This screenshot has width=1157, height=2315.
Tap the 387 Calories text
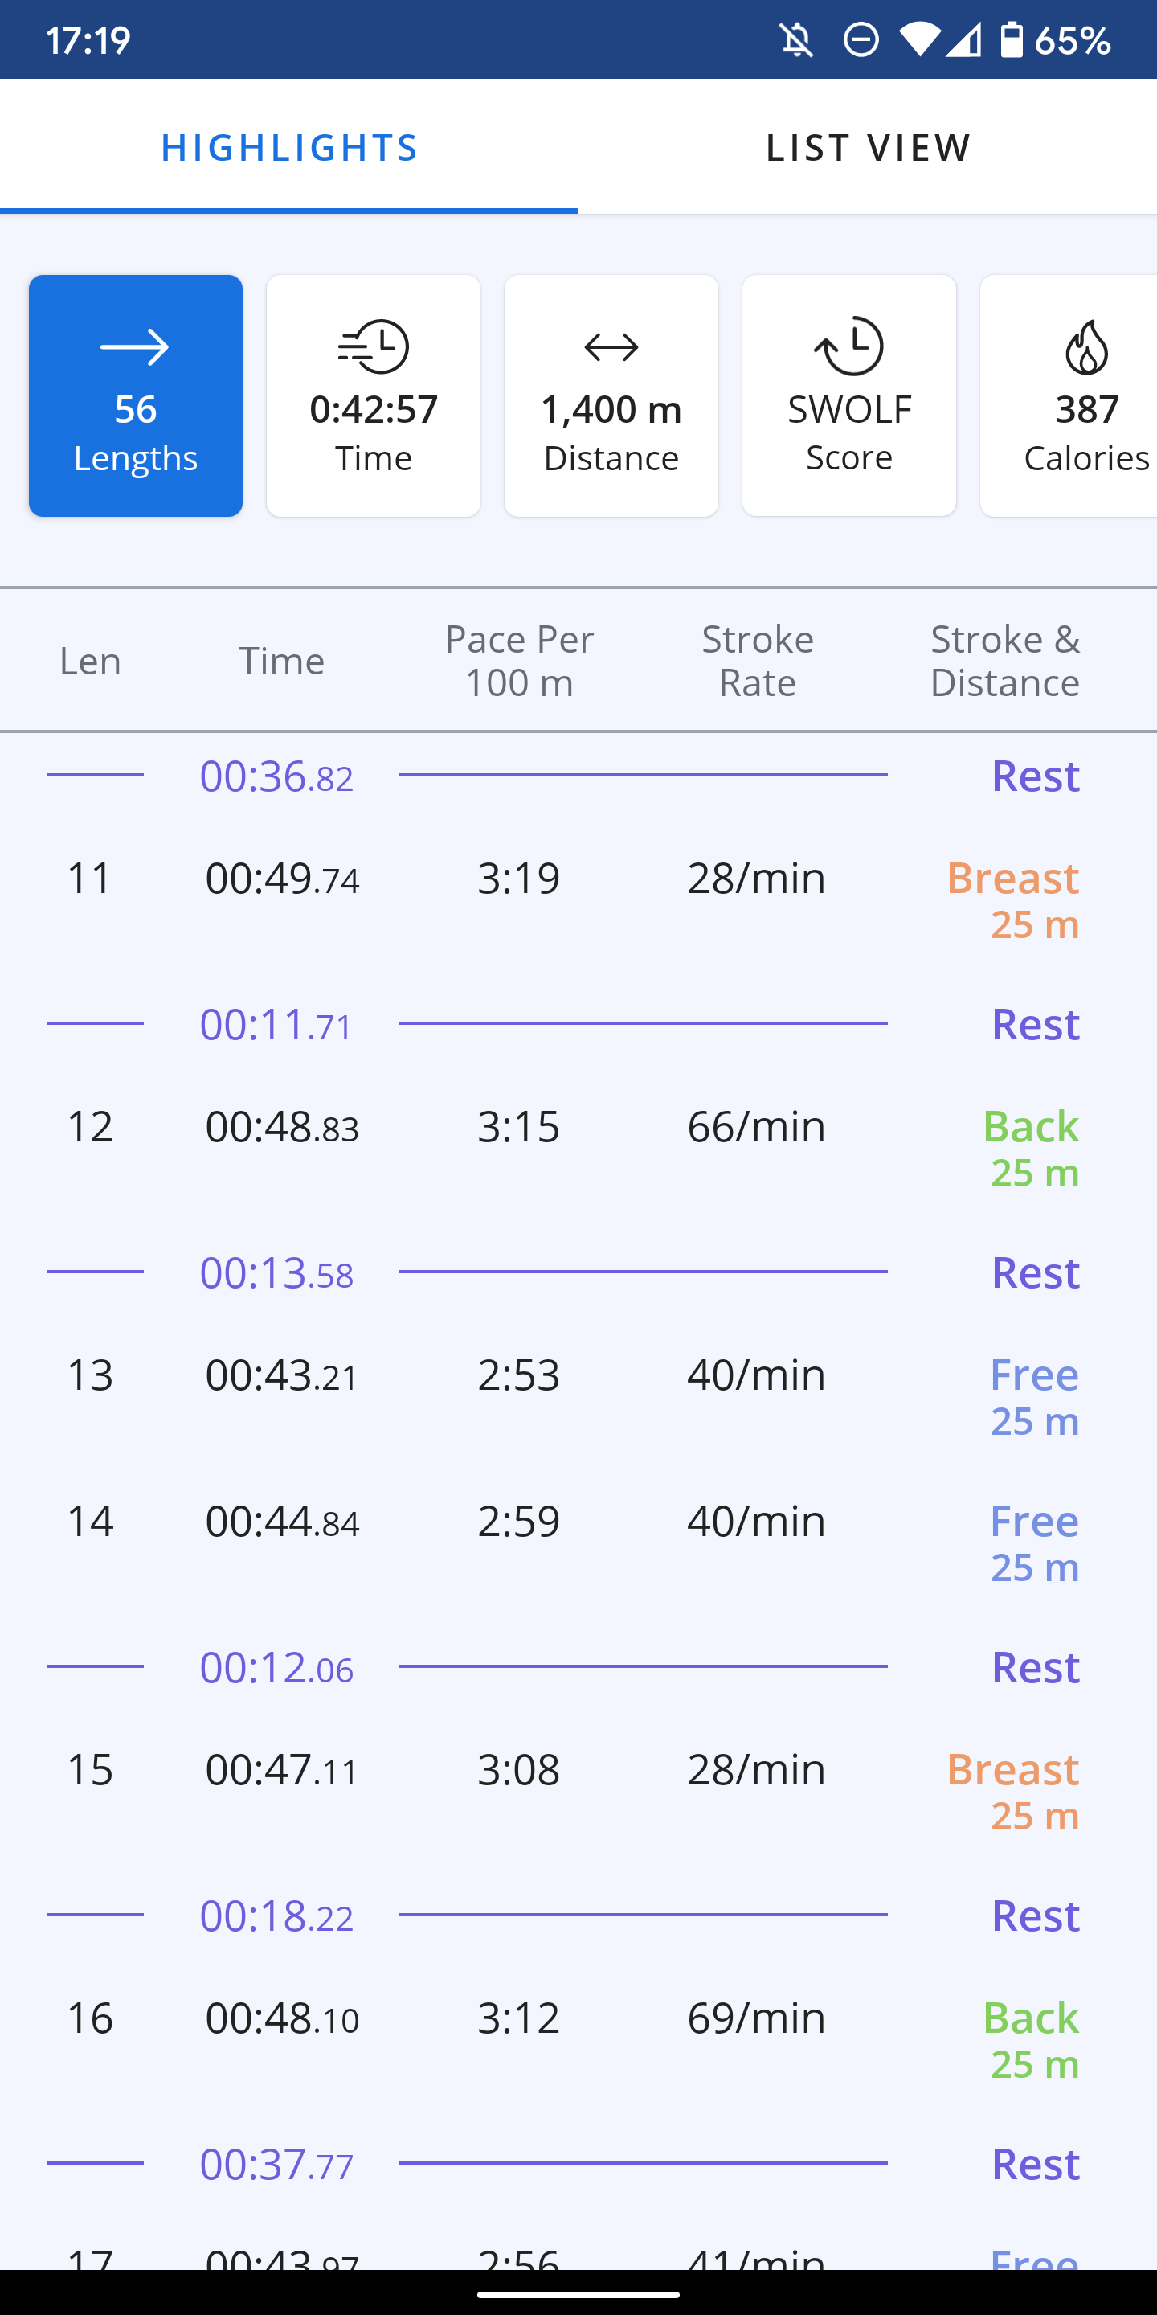coord(1087,433)
